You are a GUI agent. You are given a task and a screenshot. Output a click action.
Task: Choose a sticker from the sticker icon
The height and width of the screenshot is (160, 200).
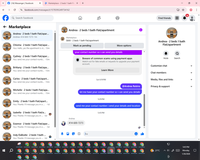click(73, 134)
